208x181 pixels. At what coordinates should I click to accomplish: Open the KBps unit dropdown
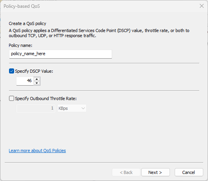click(72, 108)
